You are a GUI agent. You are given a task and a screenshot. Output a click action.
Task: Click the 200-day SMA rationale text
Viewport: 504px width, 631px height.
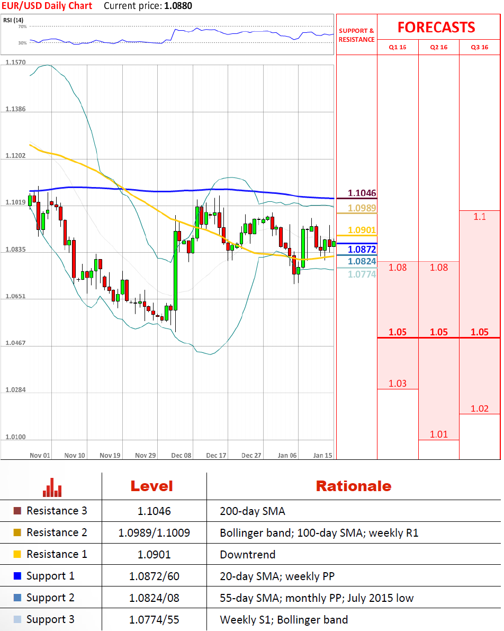(x=252, y=511)
